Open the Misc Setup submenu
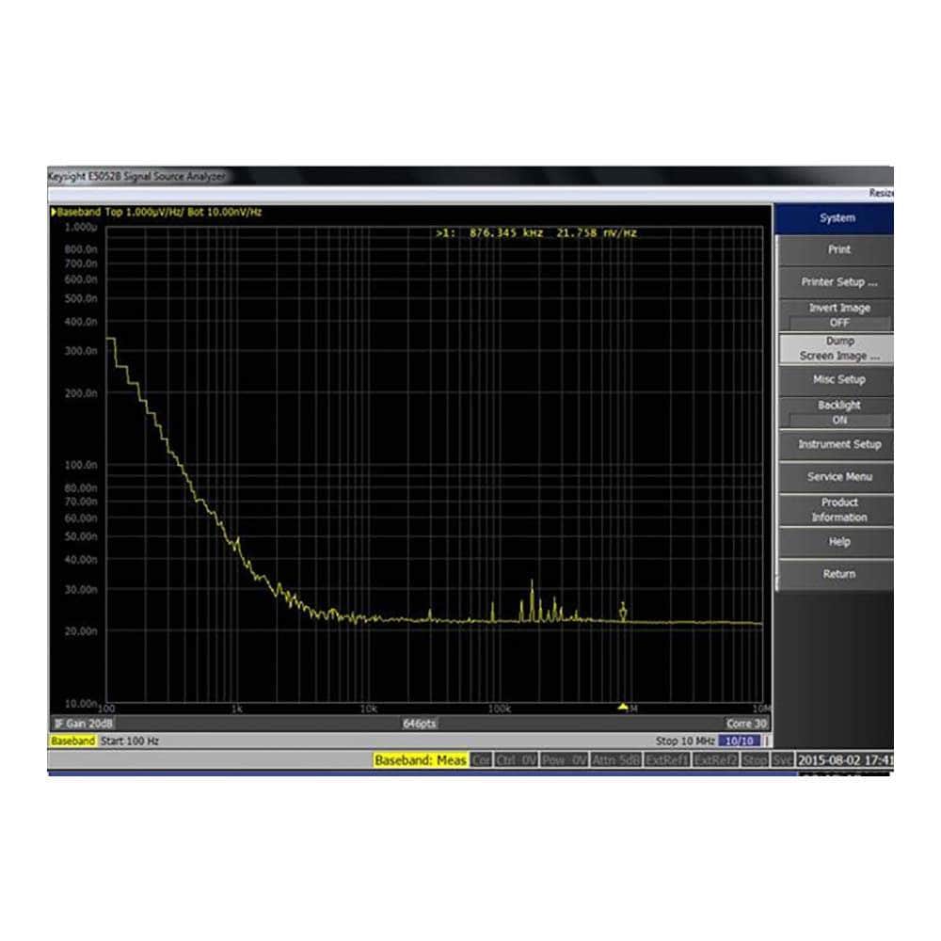 pos(838,380)
